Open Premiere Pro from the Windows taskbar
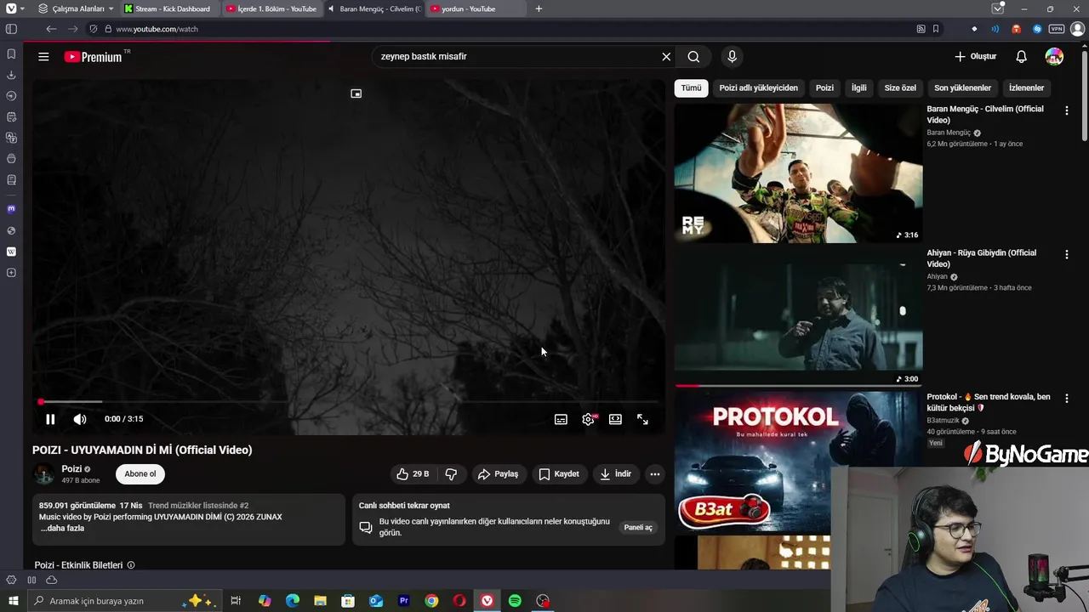The image size is (1089, 612). click(x=404, y=601)
